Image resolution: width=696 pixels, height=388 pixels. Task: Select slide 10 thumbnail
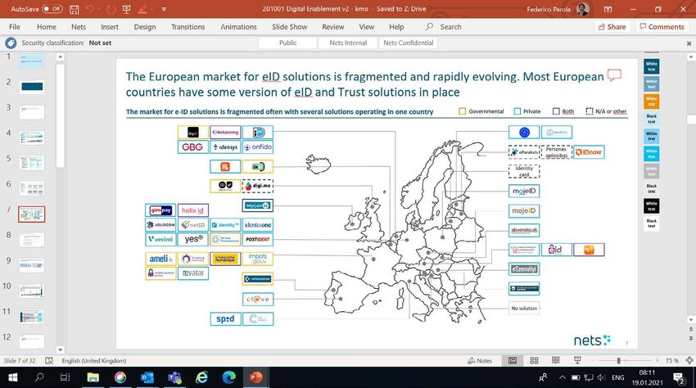tap(31, 291)
